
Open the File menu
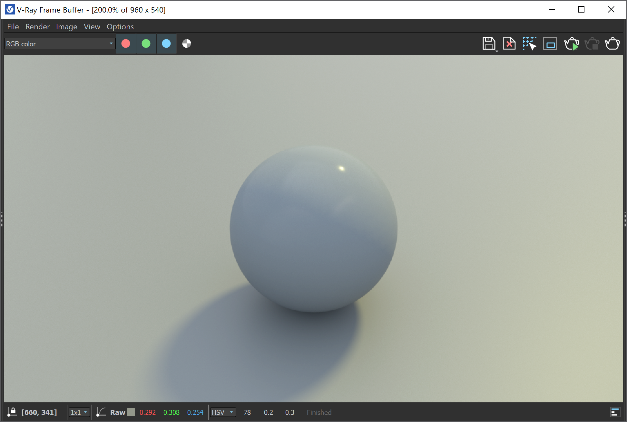(x=13, y=27)
